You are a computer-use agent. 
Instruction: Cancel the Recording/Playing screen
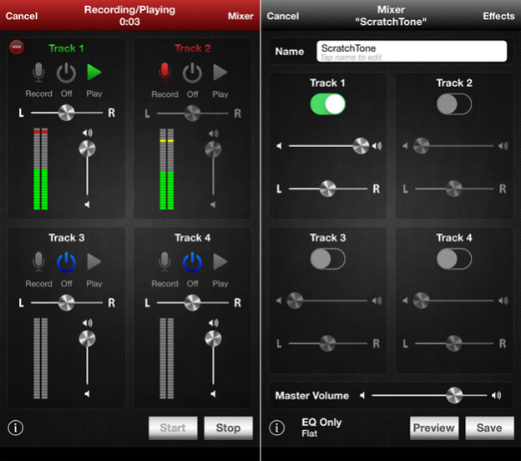(x=22, y=16)
